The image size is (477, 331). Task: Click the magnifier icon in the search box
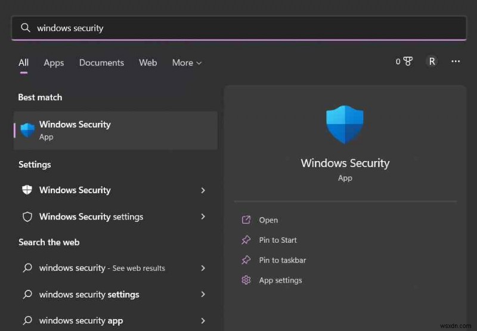pos(26,27)
